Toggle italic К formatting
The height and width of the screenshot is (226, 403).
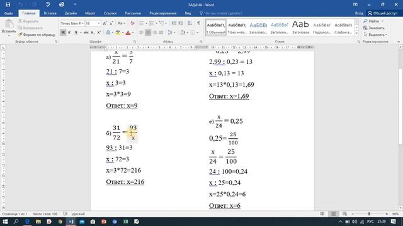click(69, 33)
